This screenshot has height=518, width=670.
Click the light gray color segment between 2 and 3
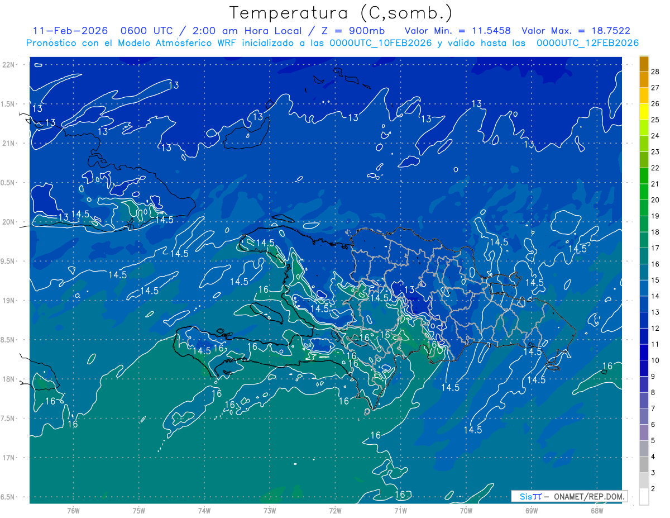(644, 481)
